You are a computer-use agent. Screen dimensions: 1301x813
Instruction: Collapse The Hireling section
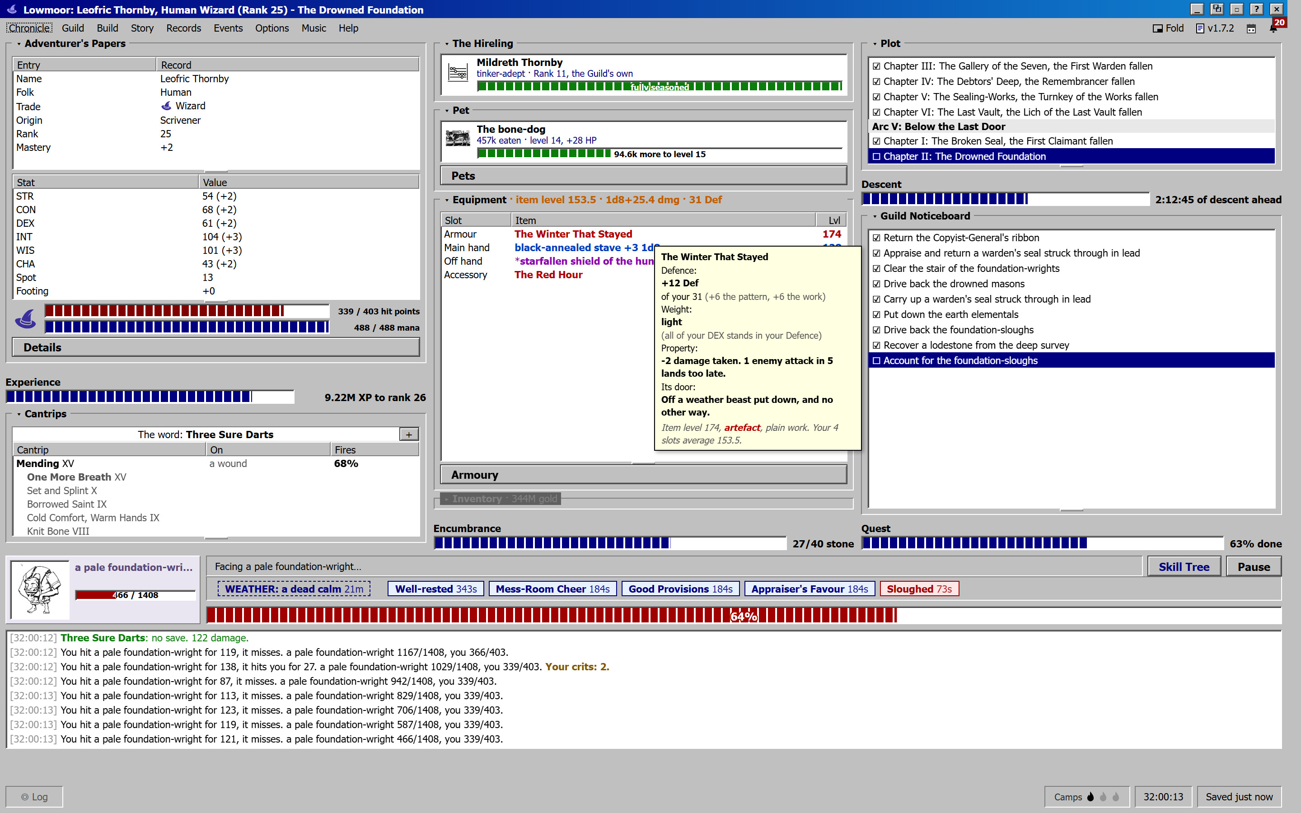447,43
